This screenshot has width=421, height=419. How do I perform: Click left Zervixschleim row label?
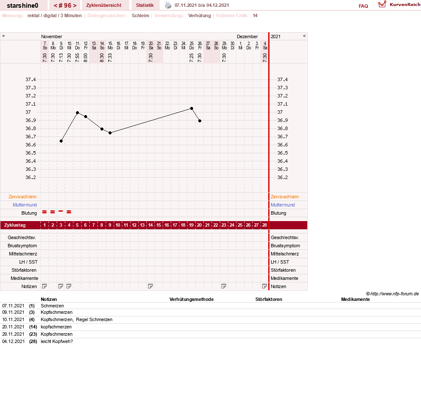(x=23, y=197)
